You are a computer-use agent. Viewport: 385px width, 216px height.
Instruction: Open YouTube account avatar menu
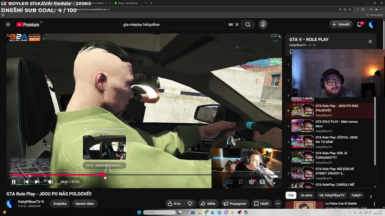tap(372, 25)
